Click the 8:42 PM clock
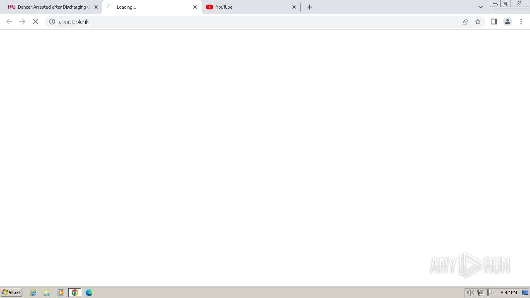The image size is (530, 298). click(x=508, y=293)
